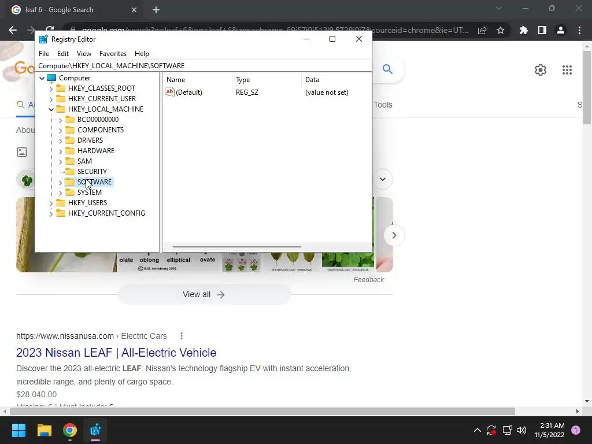Go back in Chrome
The image size is (592, 444).
coord(13,30)
